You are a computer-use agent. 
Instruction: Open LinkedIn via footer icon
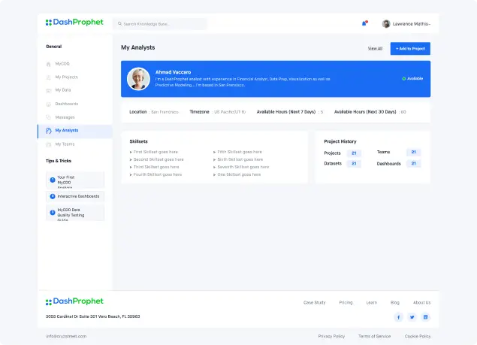[x=426, y=317]
